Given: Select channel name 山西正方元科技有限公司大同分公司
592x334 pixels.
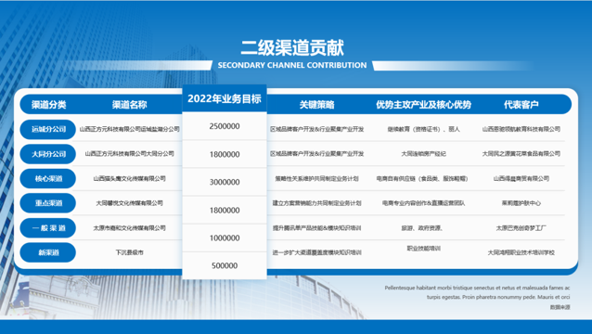Looking at the screenshot, I should pyautogui.click(x=130, y=154).
